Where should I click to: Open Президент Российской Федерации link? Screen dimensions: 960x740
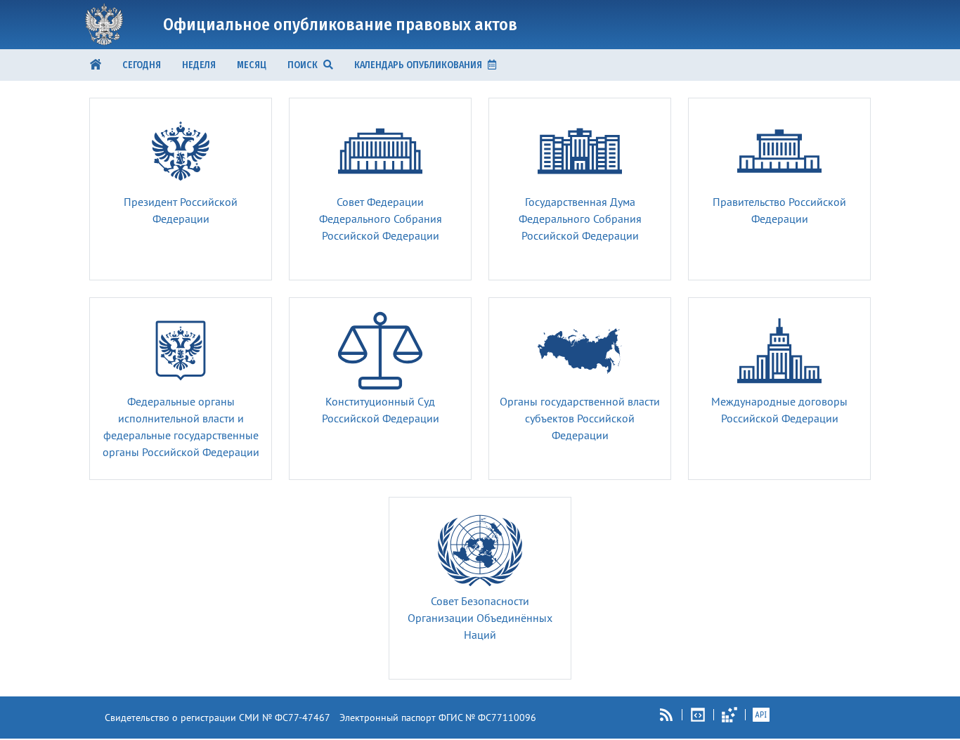[181, 211]
